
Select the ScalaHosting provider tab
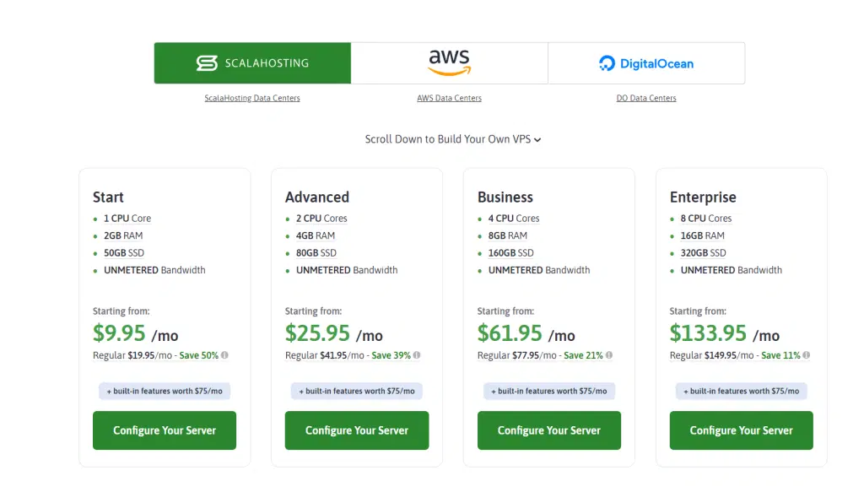click(x=252, y=62)
